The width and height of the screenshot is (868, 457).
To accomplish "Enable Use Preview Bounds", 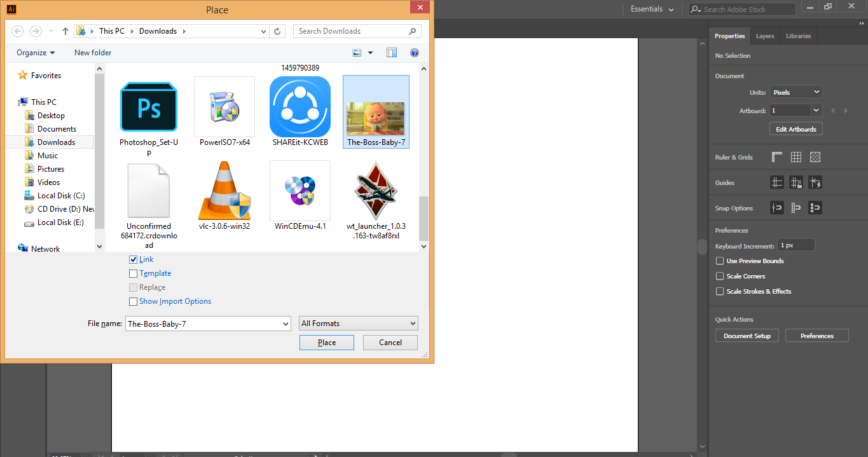I will coord(719,261).
